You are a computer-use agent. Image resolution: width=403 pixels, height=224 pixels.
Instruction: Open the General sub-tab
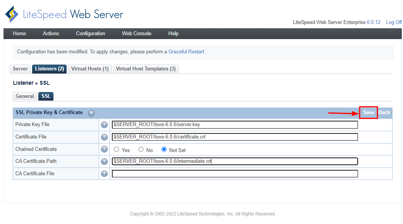(x=25, y=96)
